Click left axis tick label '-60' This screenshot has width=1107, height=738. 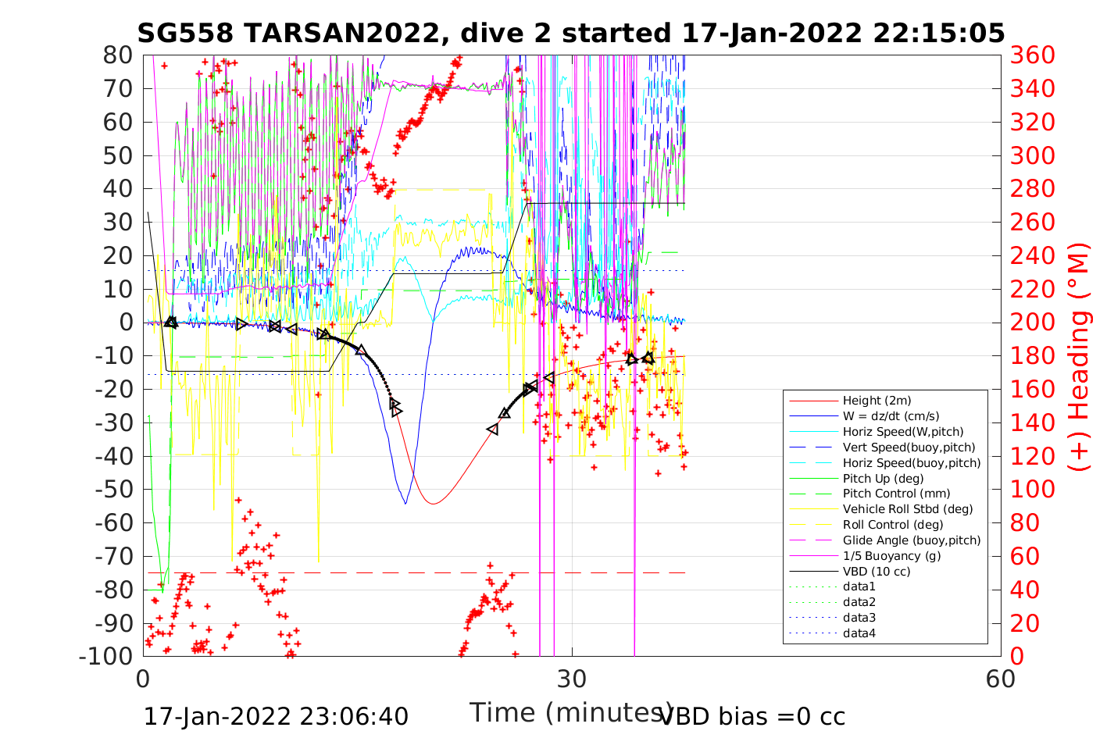[x=115, y=522]
